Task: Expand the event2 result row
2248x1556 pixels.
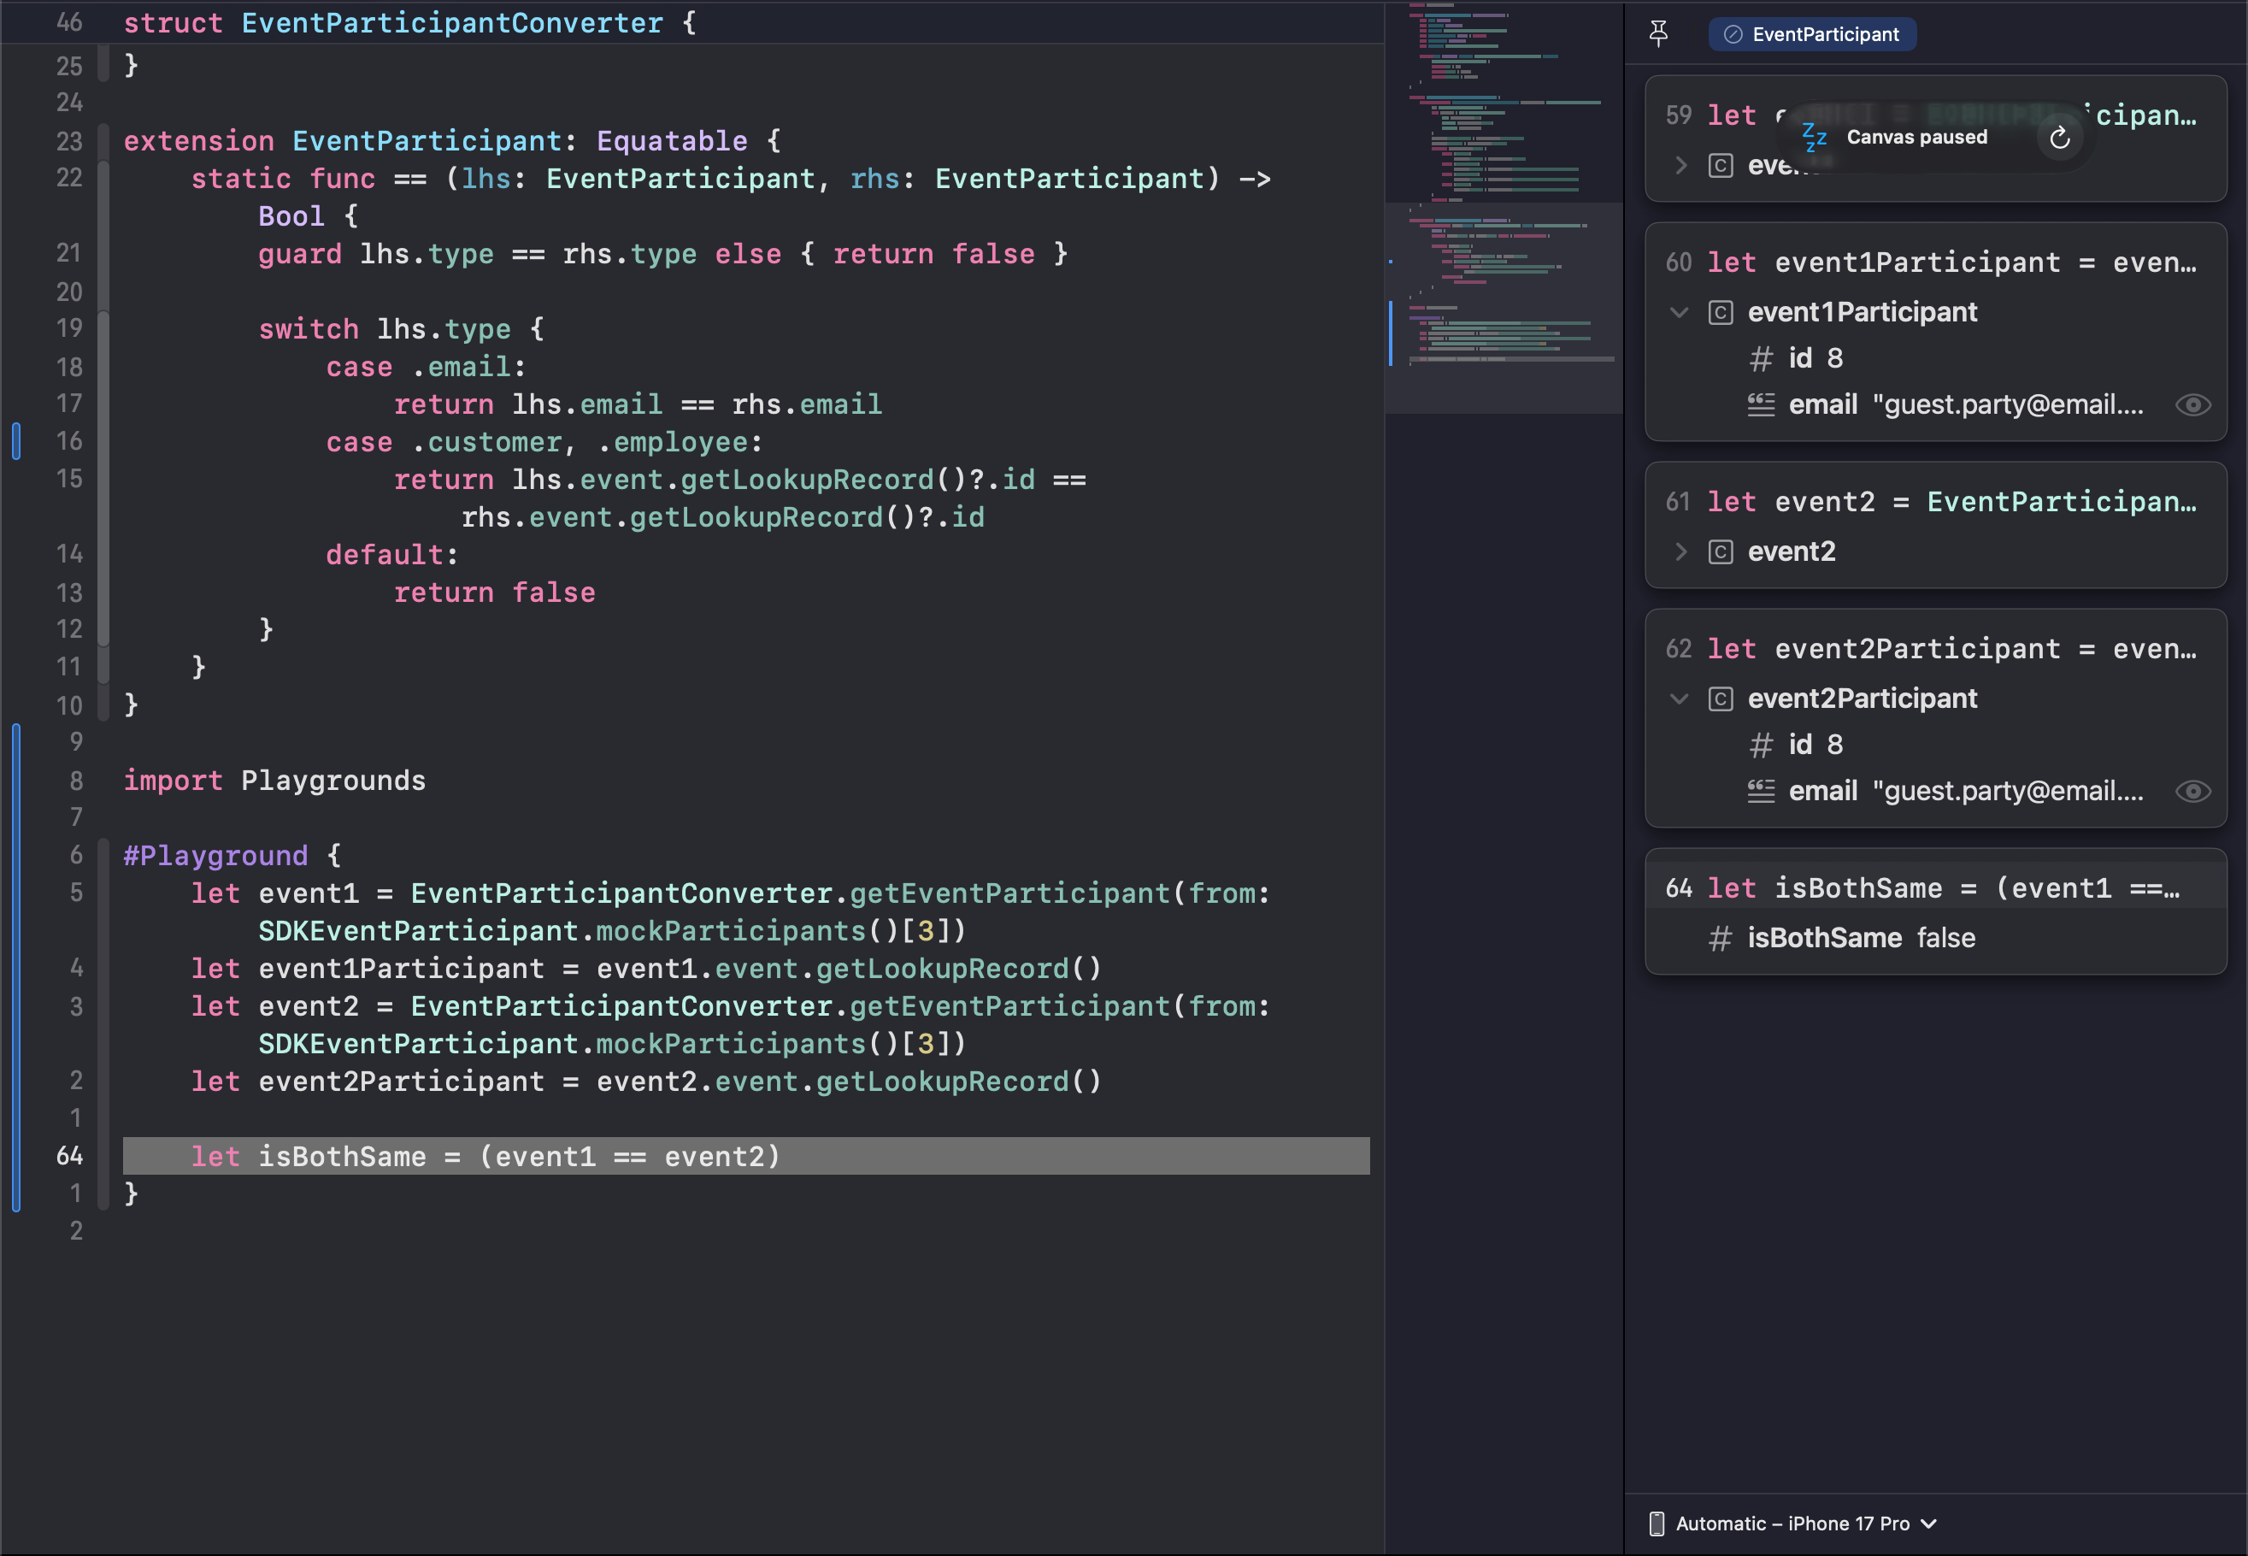Action: pyautogui.click(x=1680, y=551)
